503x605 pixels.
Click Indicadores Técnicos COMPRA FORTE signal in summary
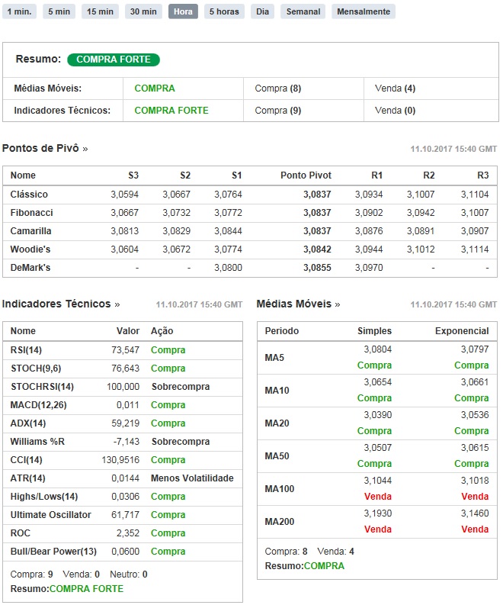pos(171,111)
